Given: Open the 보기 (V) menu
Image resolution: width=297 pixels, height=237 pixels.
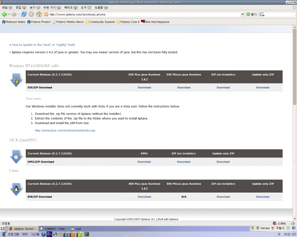Looking at the screenshot, I should point(35,7).
